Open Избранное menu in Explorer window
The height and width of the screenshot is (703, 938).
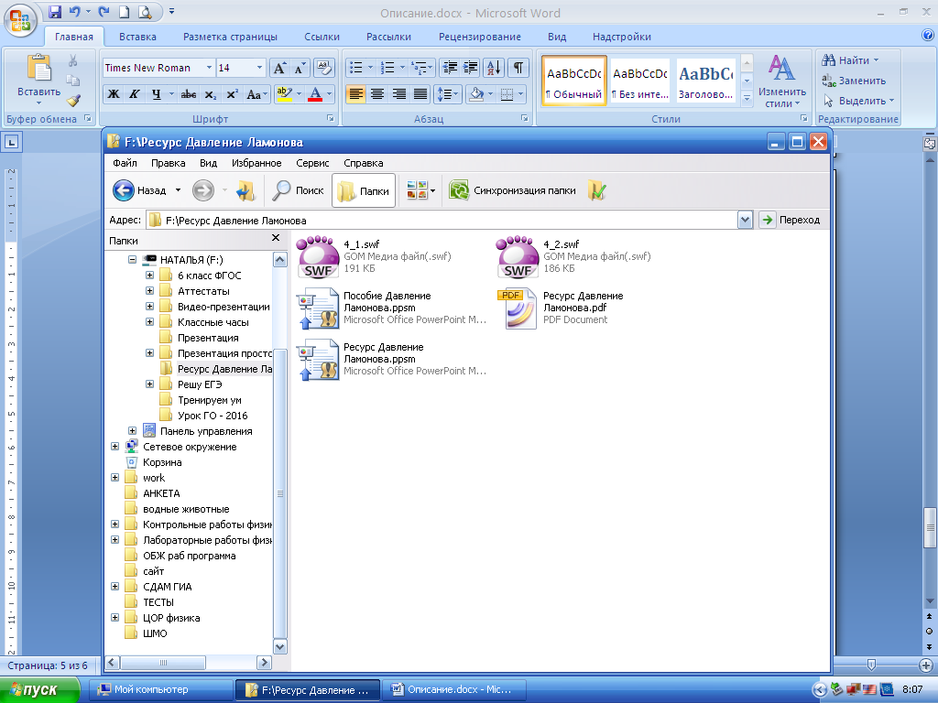point(256,163)
